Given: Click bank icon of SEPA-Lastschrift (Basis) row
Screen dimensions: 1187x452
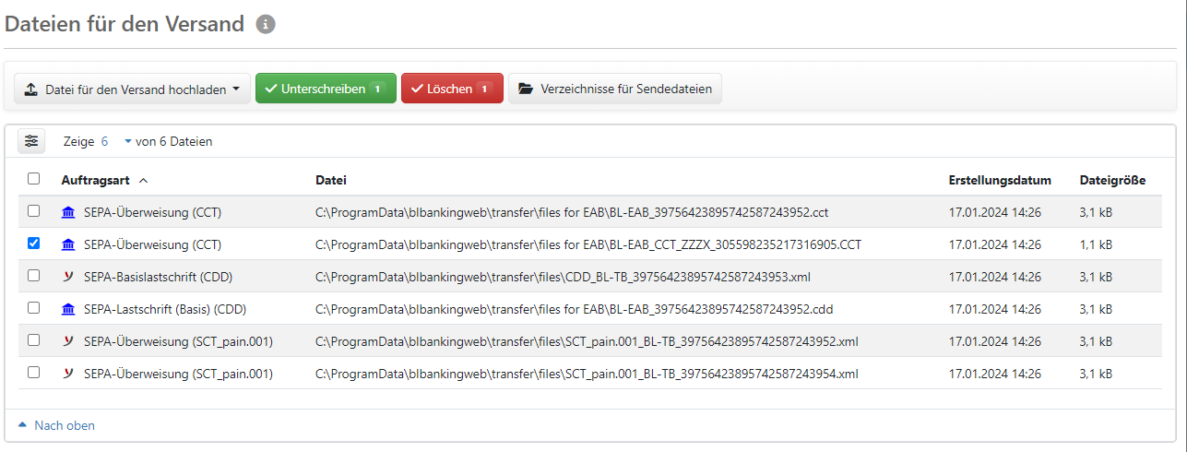Looking at the screenshot, I should coord(68,309).
